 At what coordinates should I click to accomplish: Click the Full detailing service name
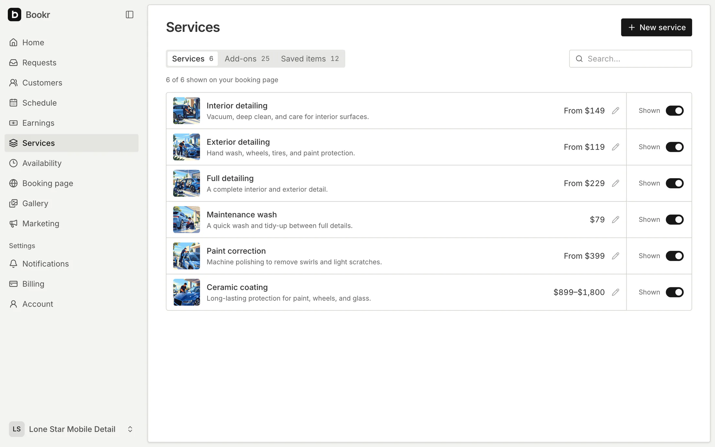pos(230,178)
